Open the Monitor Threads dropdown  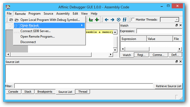pyautogui.click(x=177, y=20)
